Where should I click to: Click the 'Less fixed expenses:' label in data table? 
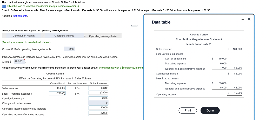click(x=168, y=78)
